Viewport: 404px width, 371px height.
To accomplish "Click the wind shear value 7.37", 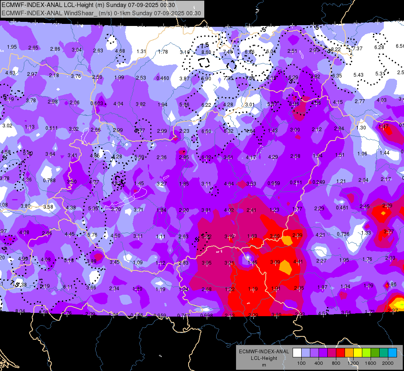I will (357, 48).
